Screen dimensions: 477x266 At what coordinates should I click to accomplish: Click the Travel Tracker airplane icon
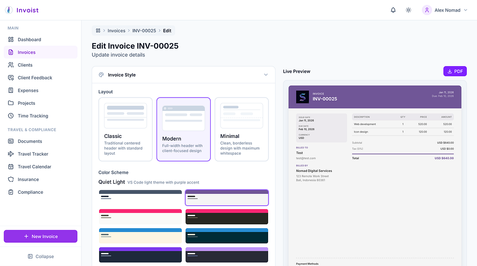(x=11, y=154)
